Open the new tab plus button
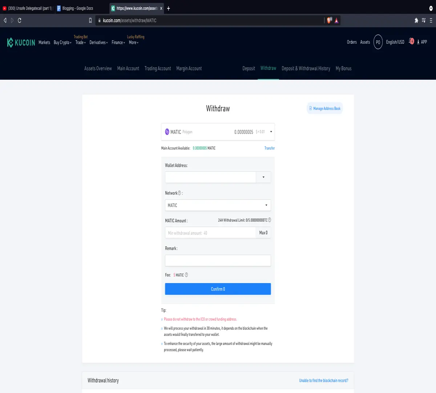This screenshot has width=436, height=393. 168,8
